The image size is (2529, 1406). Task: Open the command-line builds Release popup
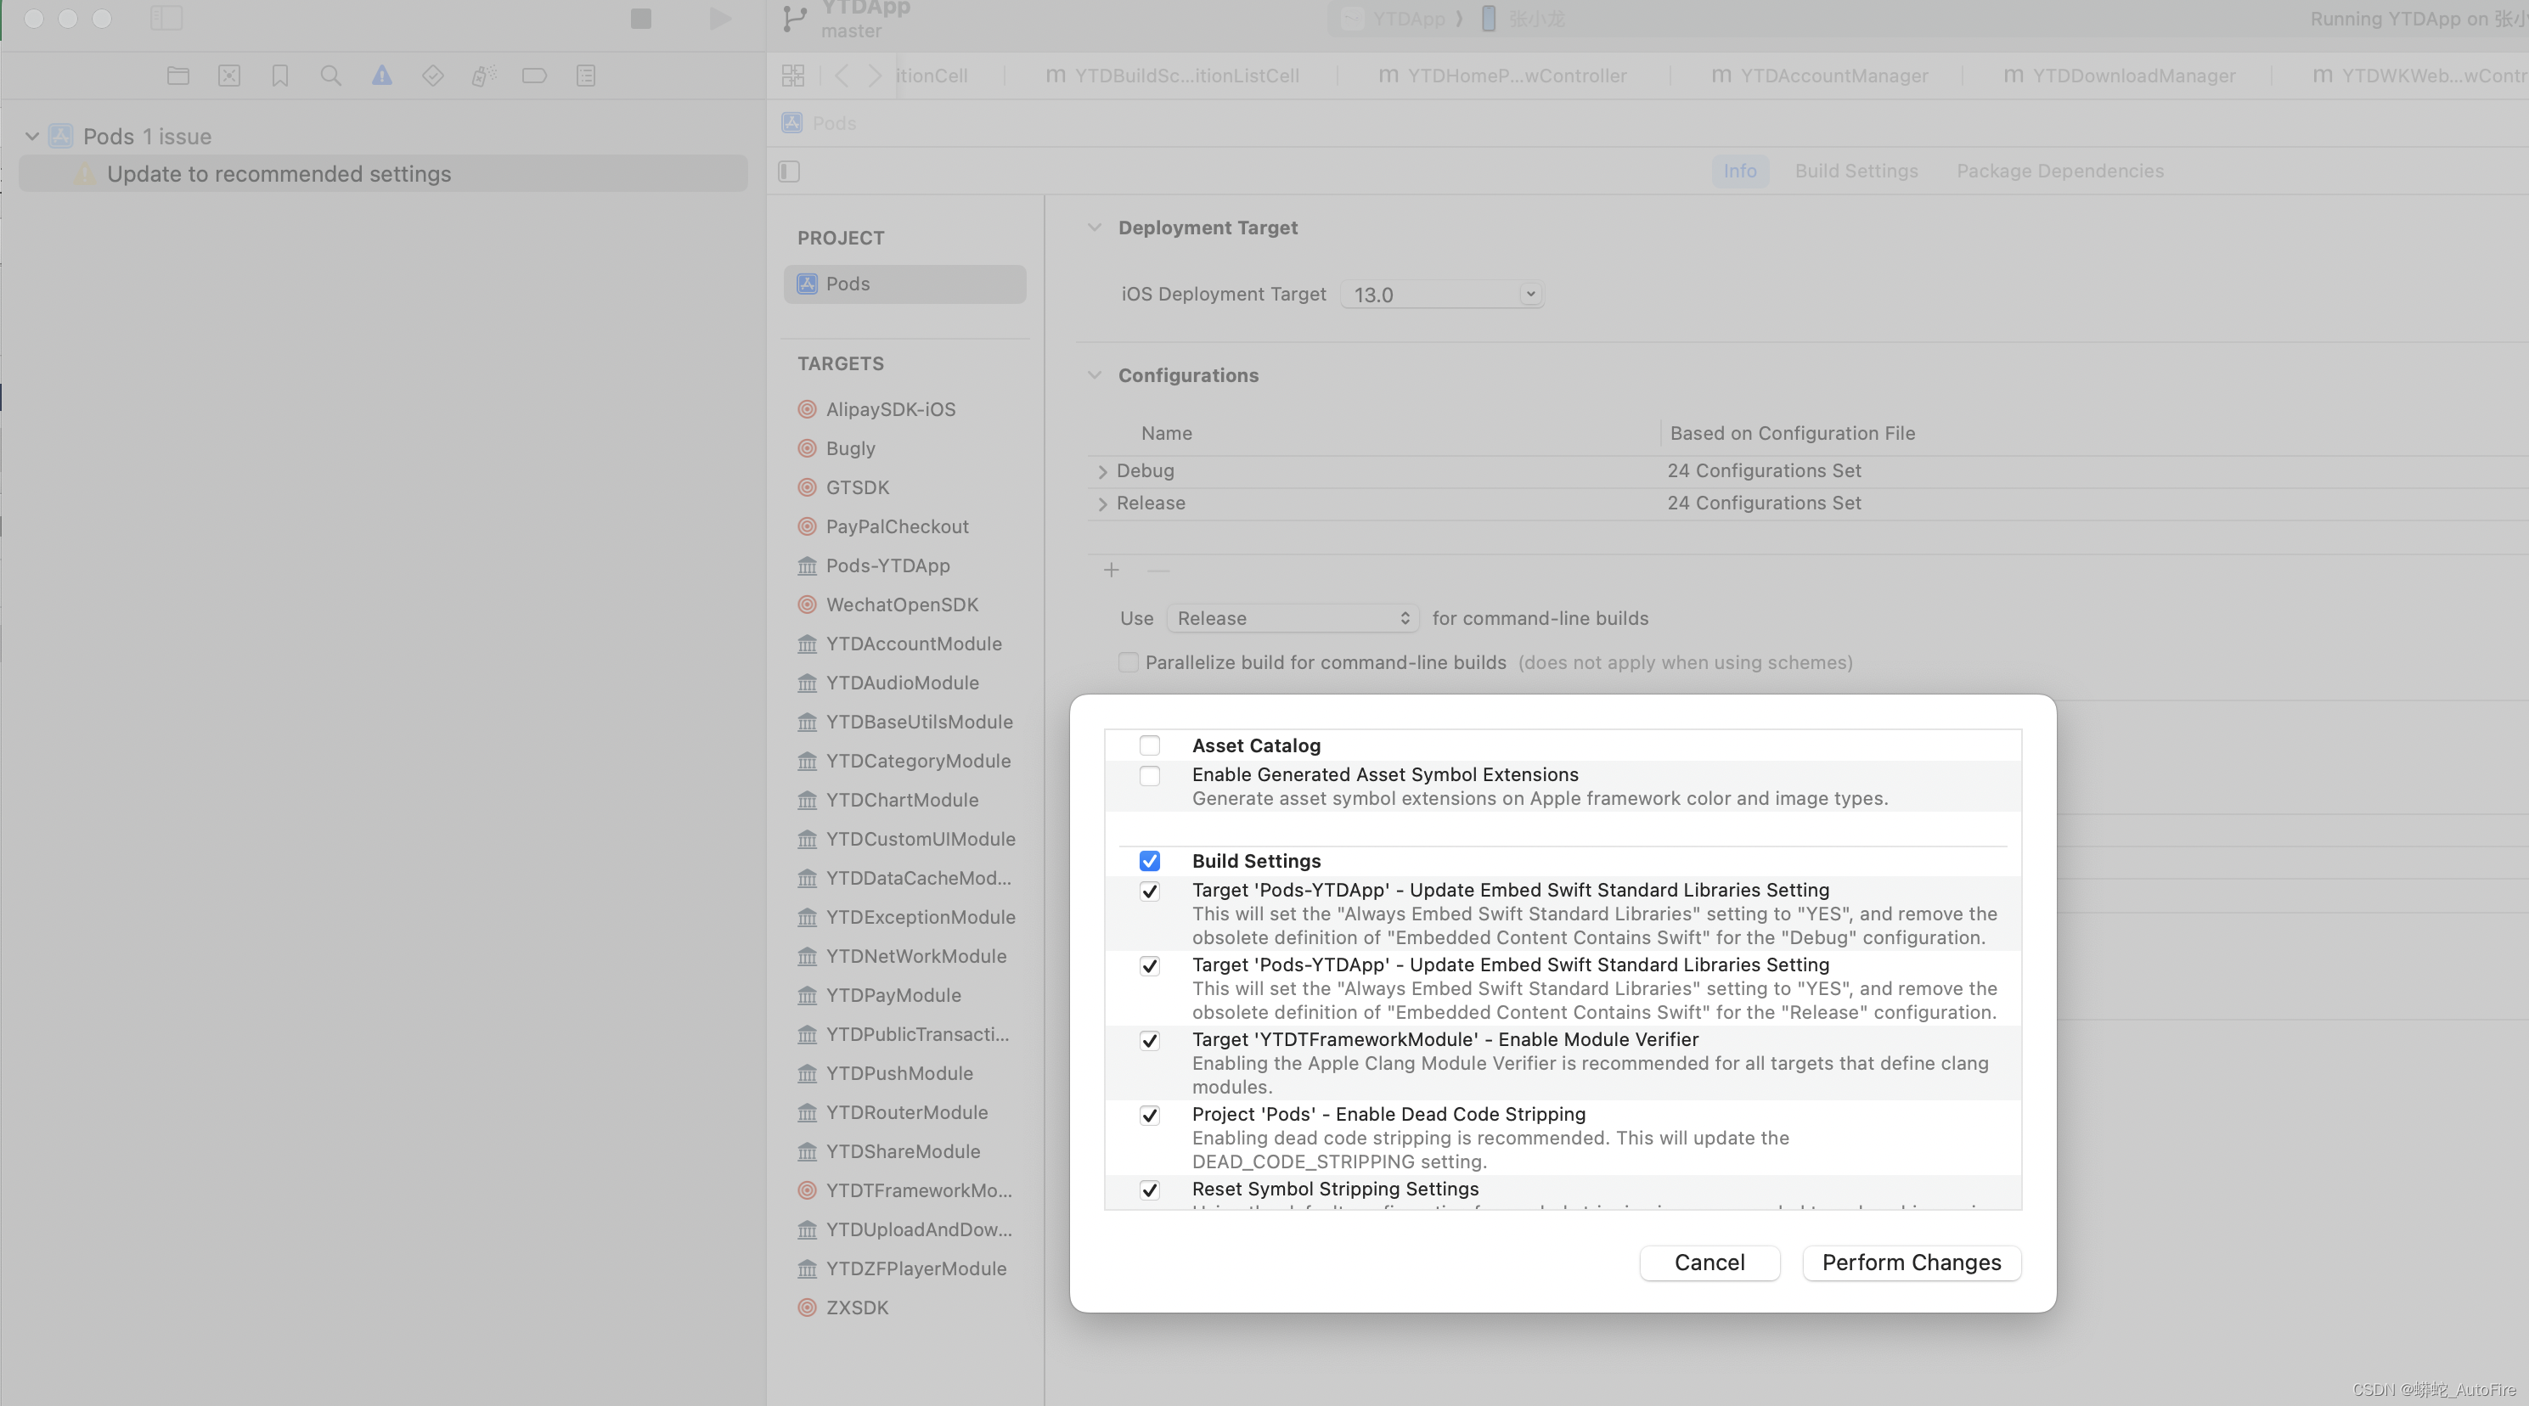tap(1292, 619)
